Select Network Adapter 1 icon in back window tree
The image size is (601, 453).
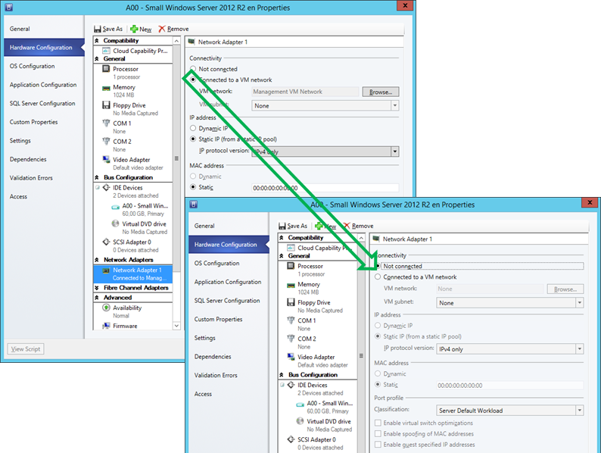click(x=106, y=270)
